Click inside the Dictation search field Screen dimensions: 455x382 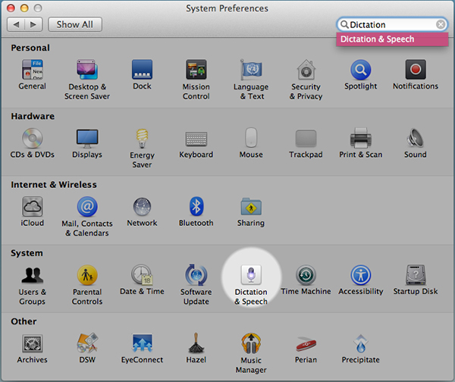(x=392, y=25)
